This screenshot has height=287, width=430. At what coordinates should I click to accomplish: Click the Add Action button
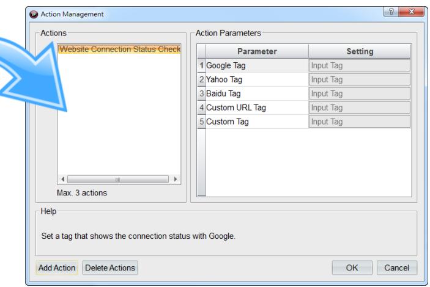click(57, 267)
